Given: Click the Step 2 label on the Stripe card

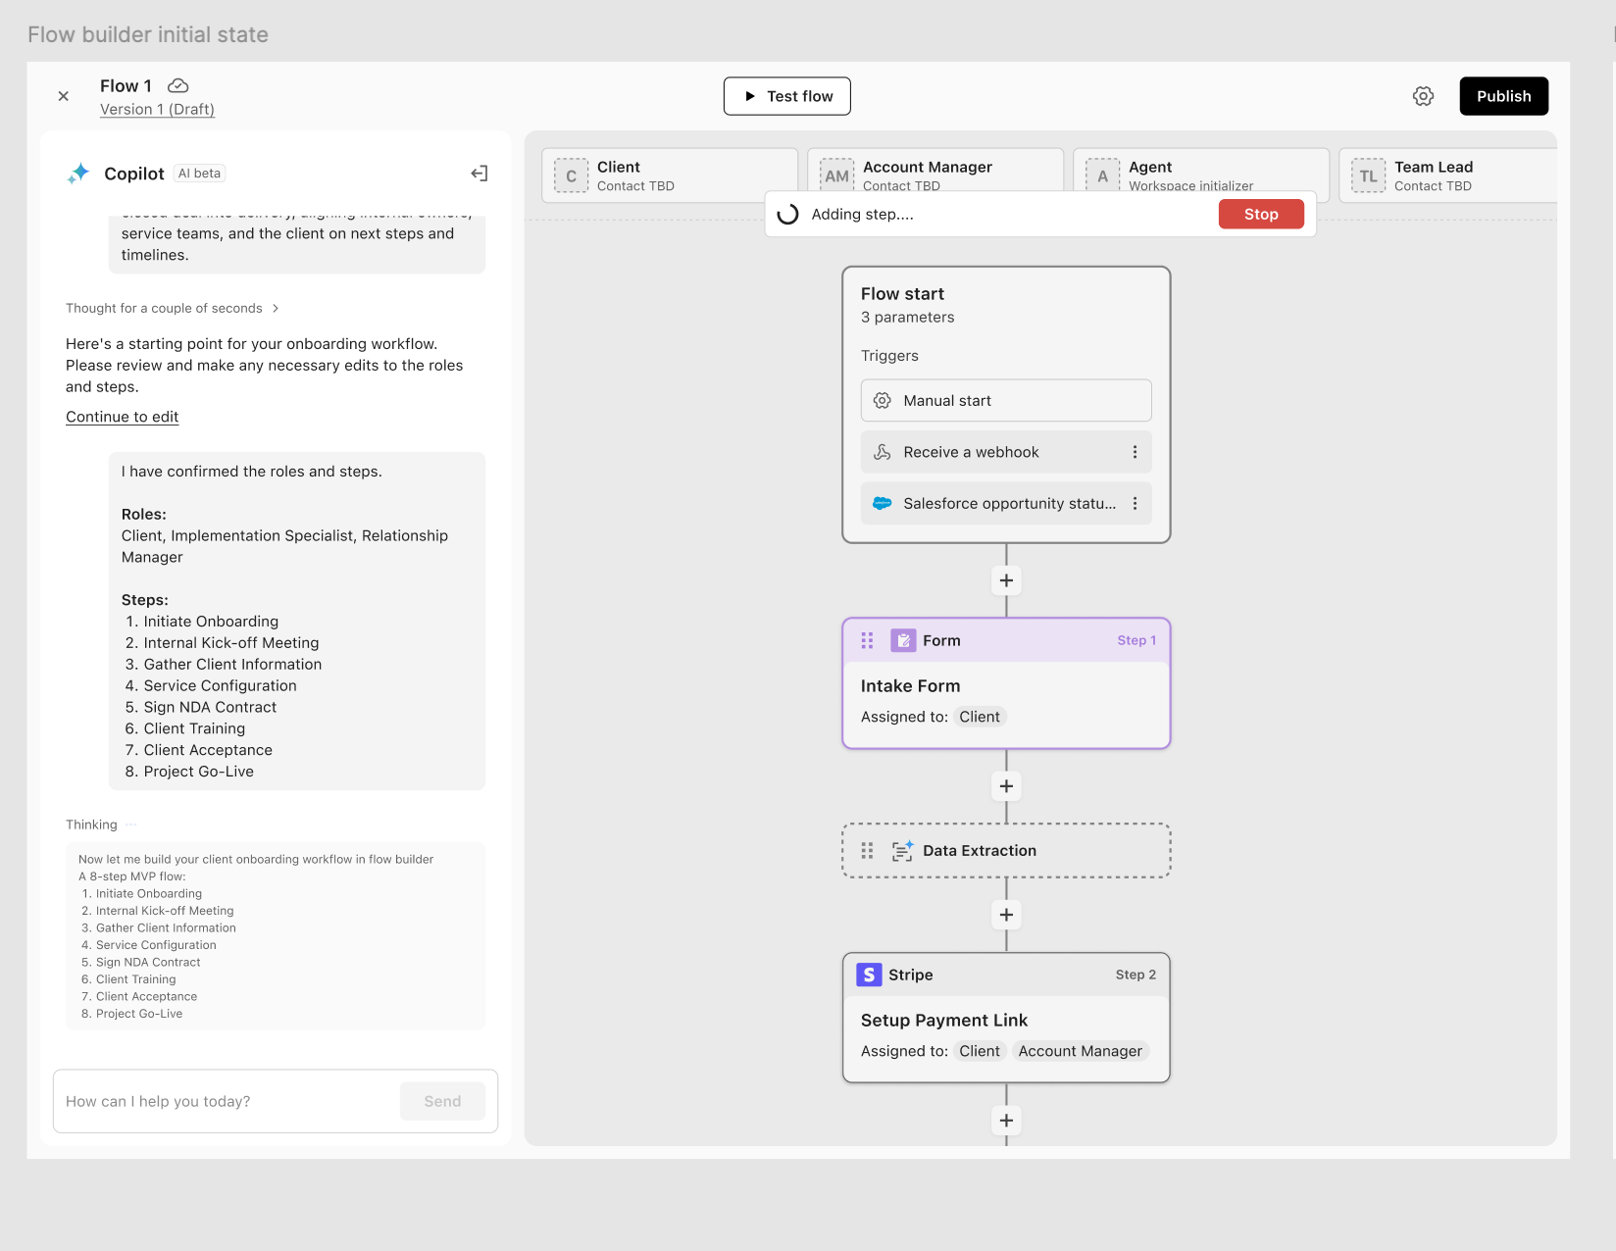Looking at the screenshot, I should click(1136, 975).
